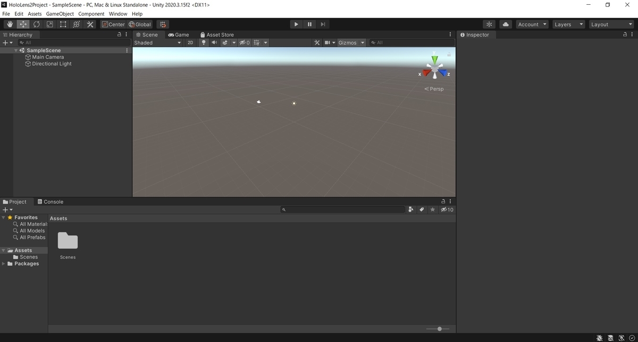Click Project panel search field
This screenshot has height=342, width=638.
point(343,210)
